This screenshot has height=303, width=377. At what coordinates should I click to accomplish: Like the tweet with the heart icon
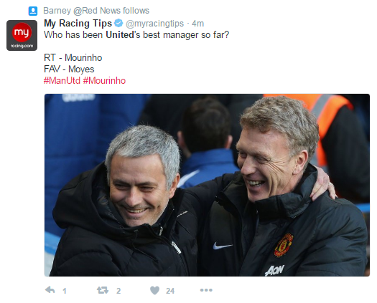pos(154,291)
